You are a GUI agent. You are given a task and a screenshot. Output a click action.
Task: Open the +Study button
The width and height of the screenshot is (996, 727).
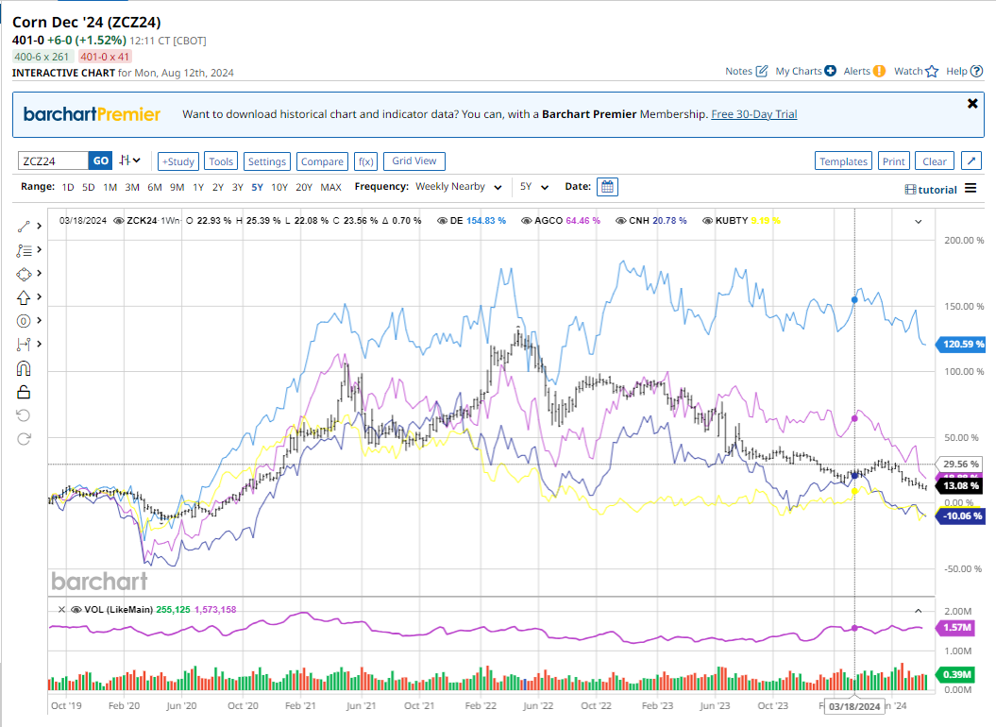coord(178,161)
